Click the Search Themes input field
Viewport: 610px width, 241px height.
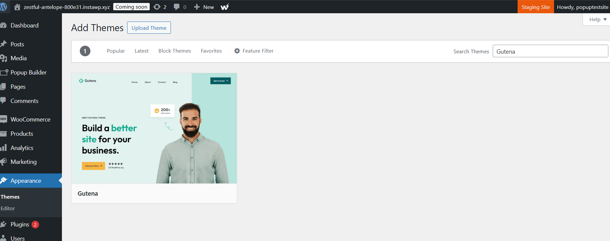(550, 51)
